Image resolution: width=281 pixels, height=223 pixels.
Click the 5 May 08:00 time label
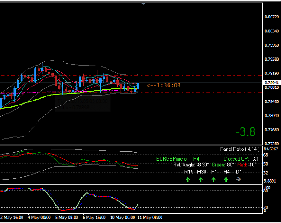point(67,218)
